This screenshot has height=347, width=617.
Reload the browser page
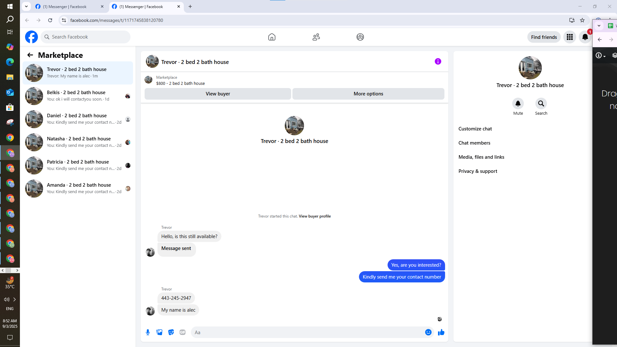coord(50,20)
